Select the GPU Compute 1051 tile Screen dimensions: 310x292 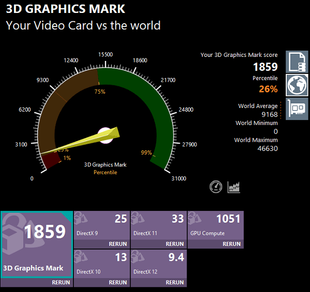pyautogui.click(x=215, y=225)
